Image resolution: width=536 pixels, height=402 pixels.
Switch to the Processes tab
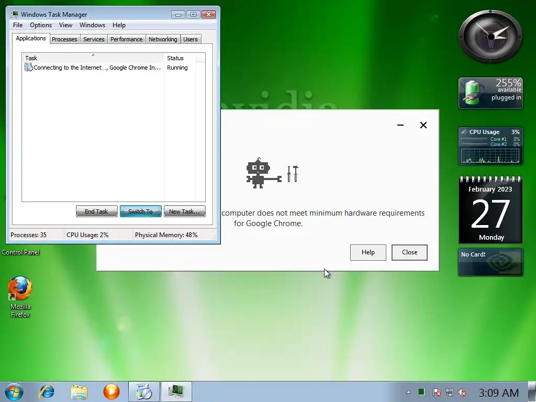pos(64,39)
